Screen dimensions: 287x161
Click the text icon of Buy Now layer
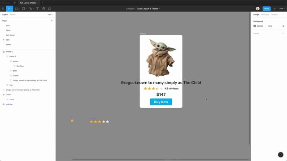(14, 66)
